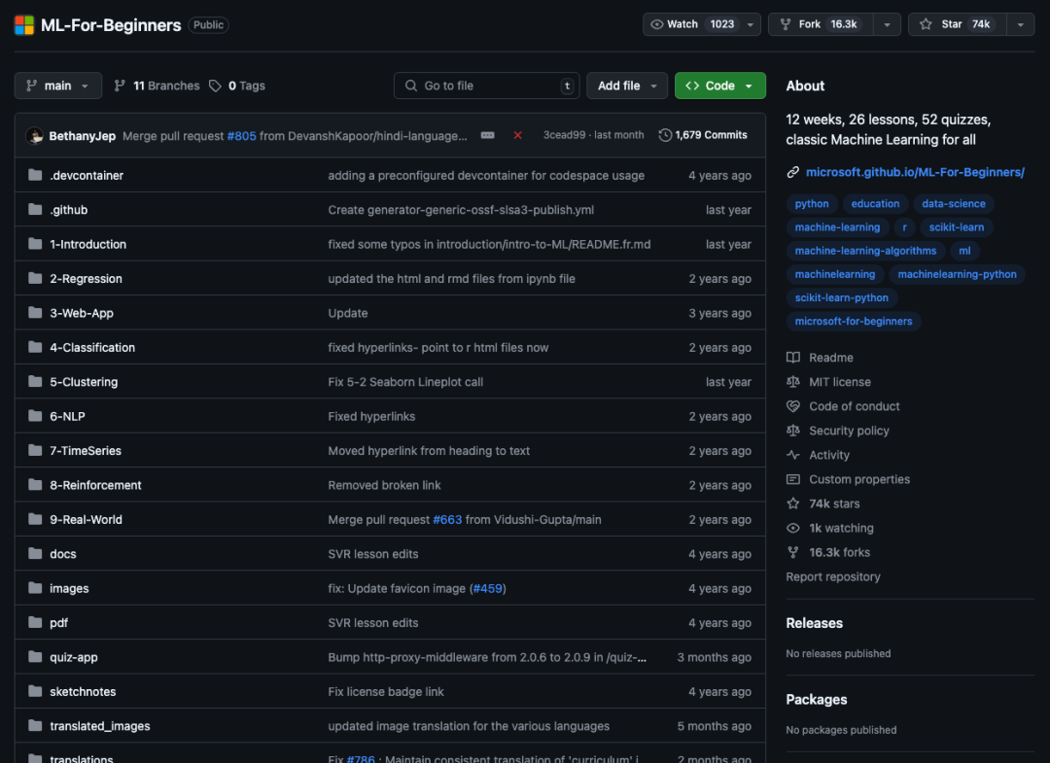
Task: Click the folder icon for quiz-app
Action: (36, 657)
